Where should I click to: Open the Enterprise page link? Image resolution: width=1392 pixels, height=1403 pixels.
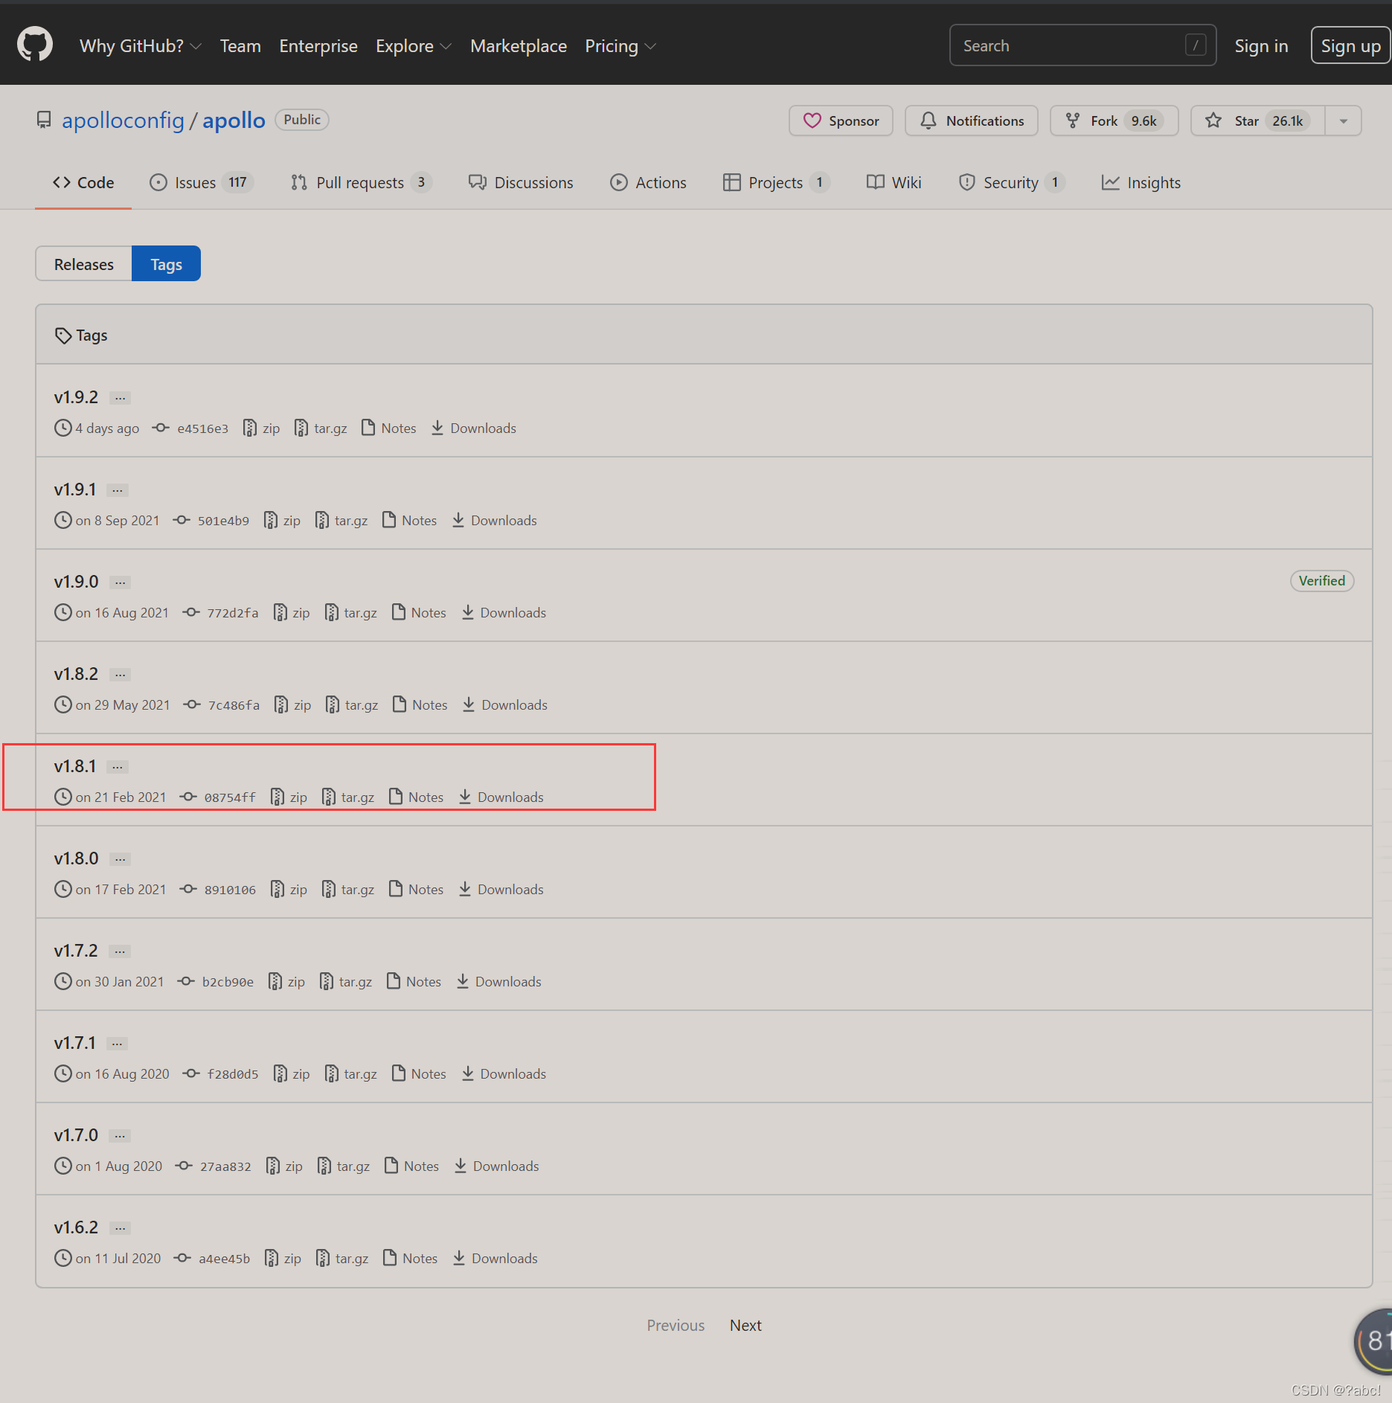click(318, 46)
